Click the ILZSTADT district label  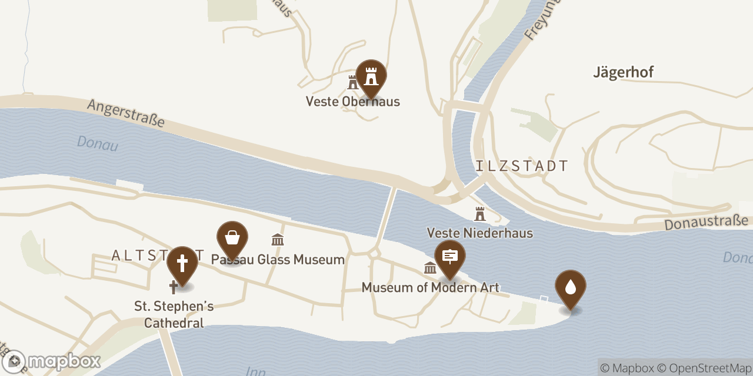point(521,166)
